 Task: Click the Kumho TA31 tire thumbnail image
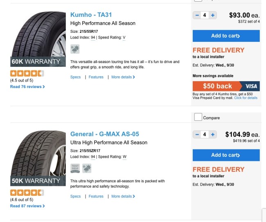tap(38, 39)
